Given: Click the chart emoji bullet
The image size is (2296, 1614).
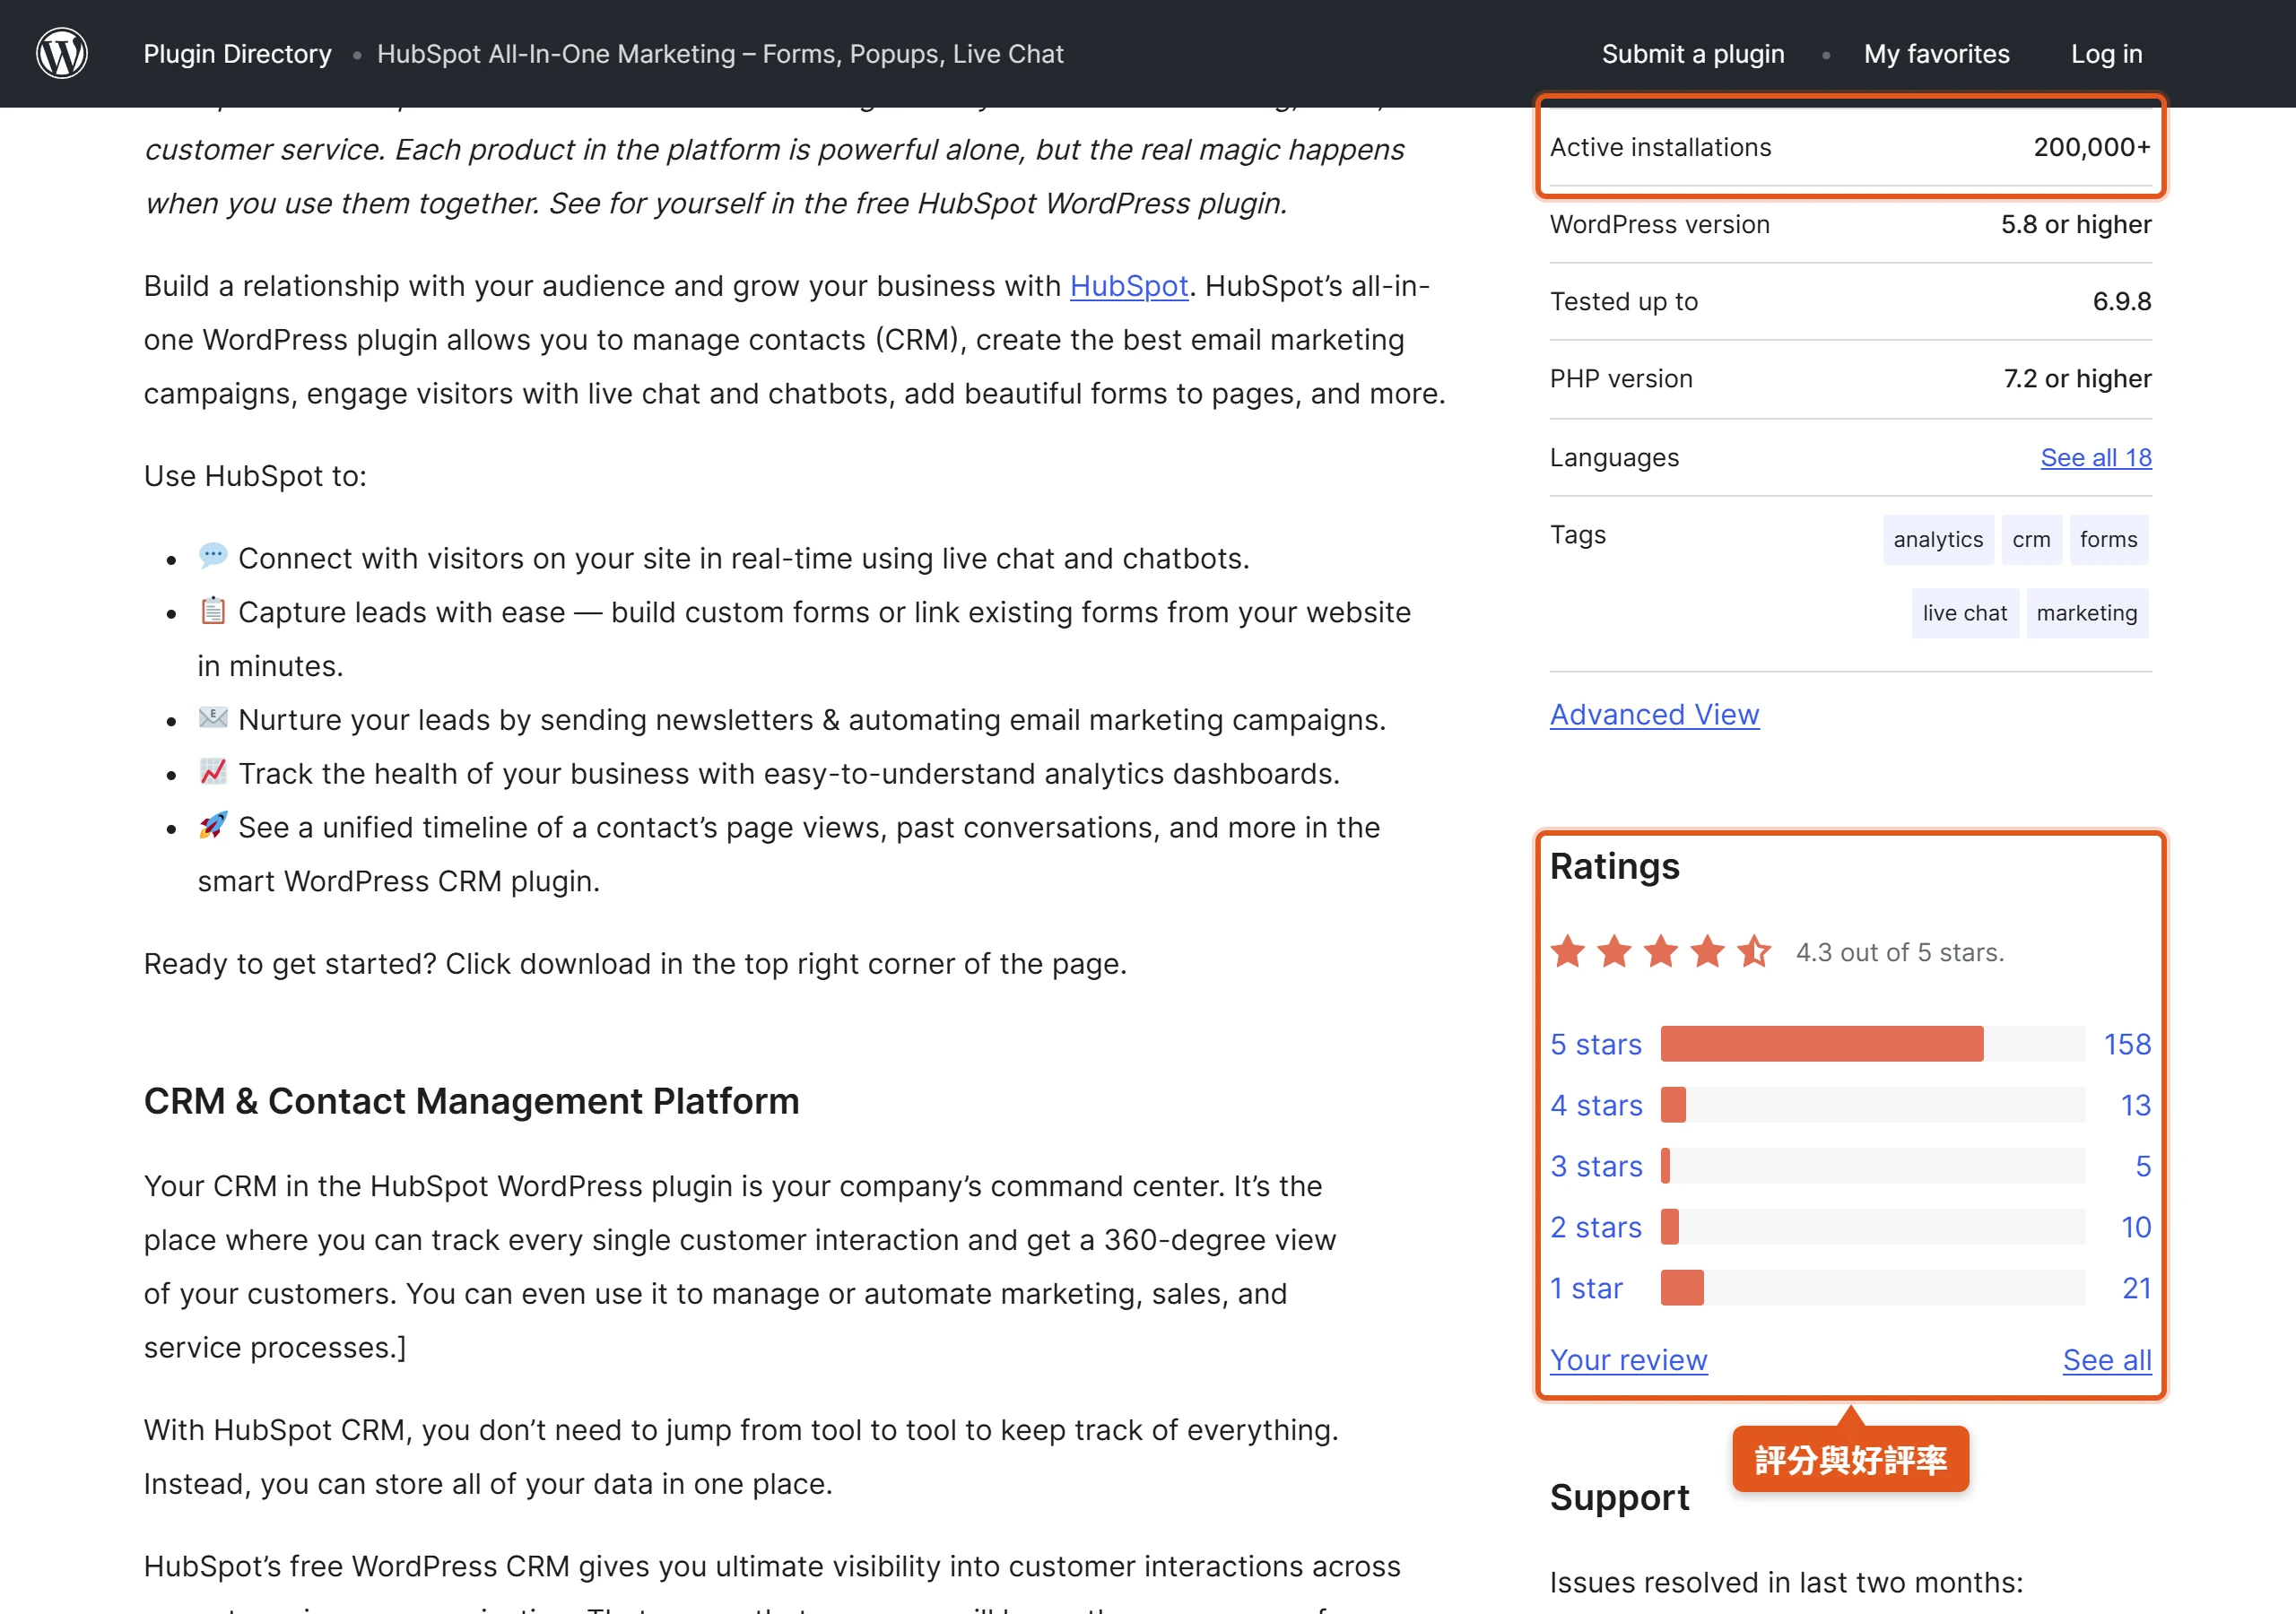Looking at the screenshot, I should pos(213,771).
